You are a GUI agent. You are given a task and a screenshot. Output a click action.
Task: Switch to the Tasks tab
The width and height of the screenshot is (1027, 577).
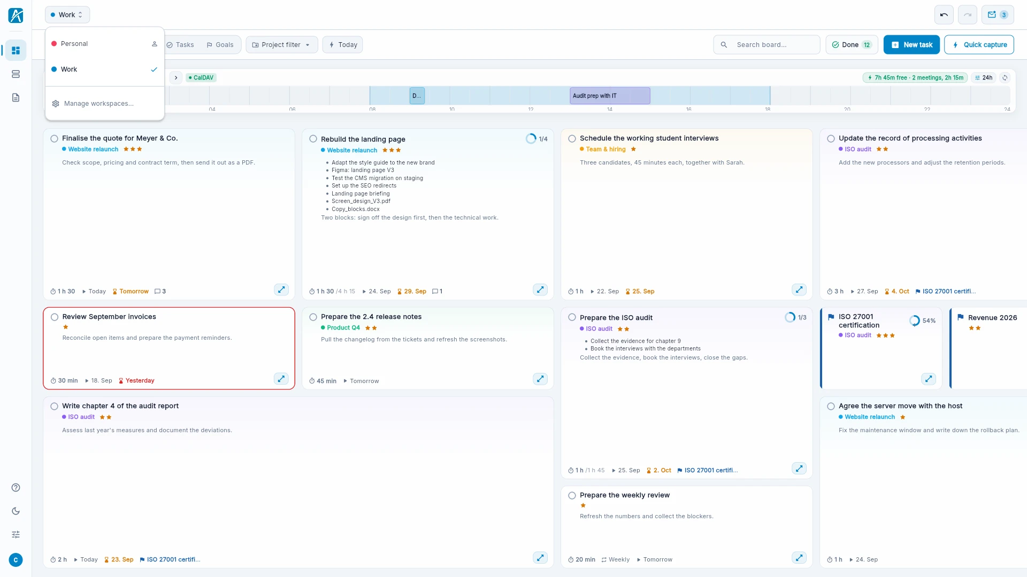point(180,45)
